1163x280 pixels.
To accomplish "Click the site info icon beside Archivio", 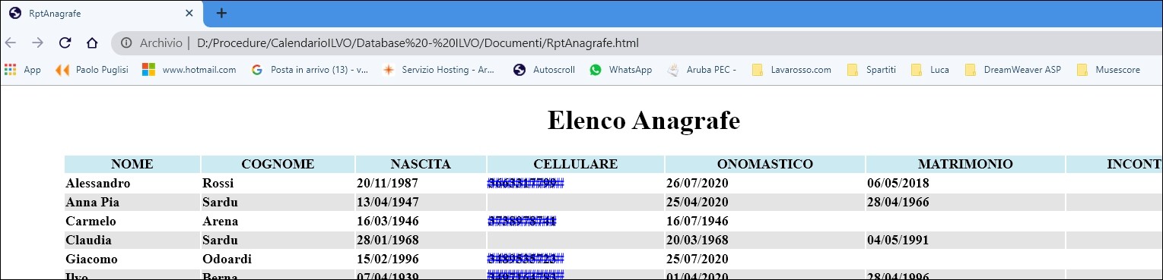I will [x=126, y=43].
